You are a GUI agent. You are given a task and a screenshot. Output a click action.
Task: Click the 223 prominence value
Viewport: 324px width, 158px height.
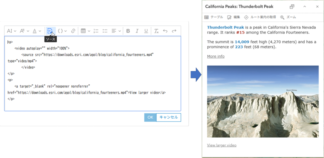click(x=239, y=47)
